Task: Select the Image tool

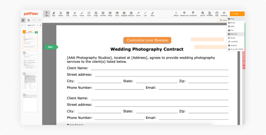Action: coord(96,14)
